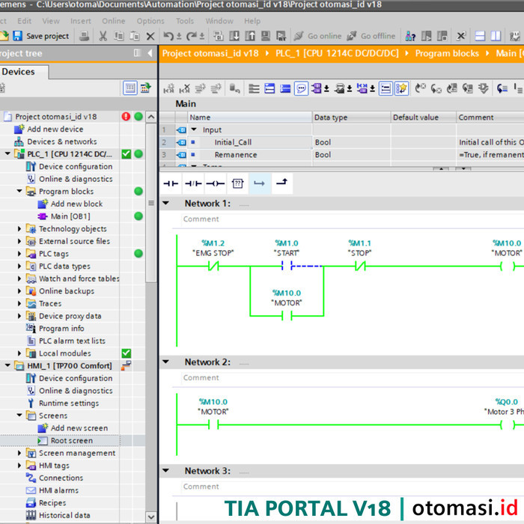Insert an output coil instruction
Screen dimensions: 524x524
pyautogui.click(x=216, y=183)
